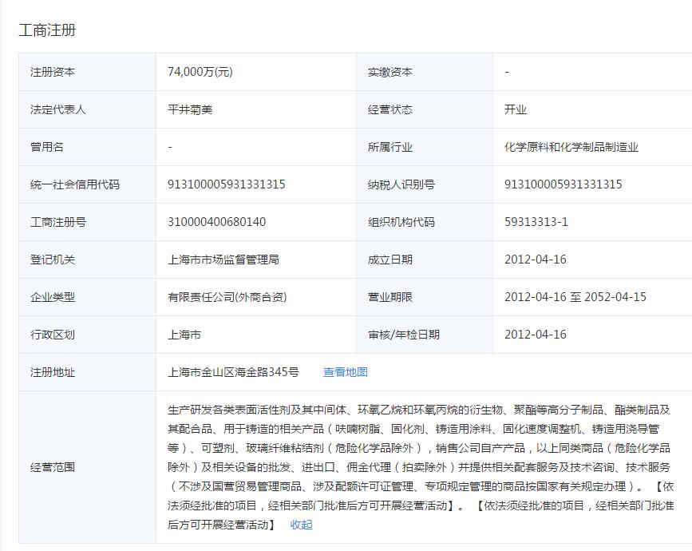Click the business scope description paragraph

point(421,467)
